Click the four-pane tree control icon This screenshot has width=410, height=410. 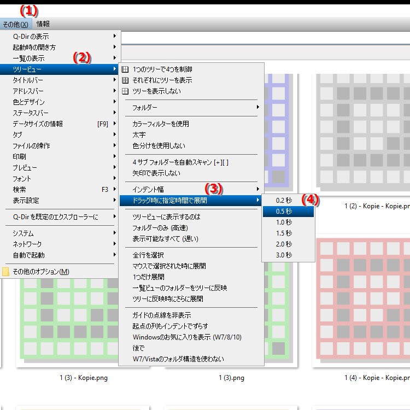(x=125, y=69)
